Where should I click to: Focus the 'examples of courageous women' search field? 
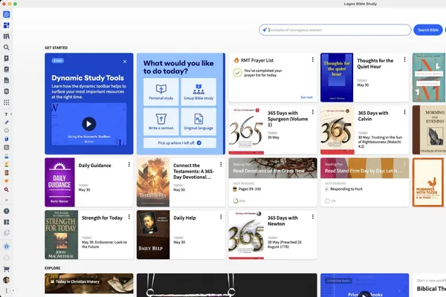point(334,30)
